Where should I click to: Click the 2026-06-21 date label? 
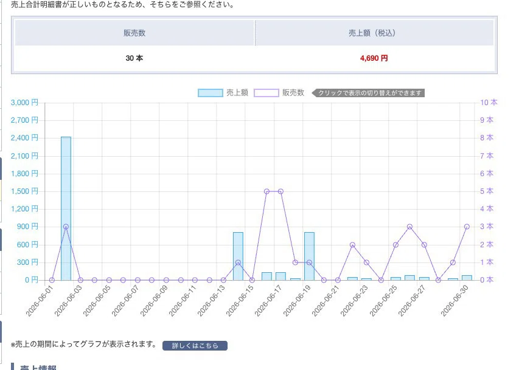326,300
